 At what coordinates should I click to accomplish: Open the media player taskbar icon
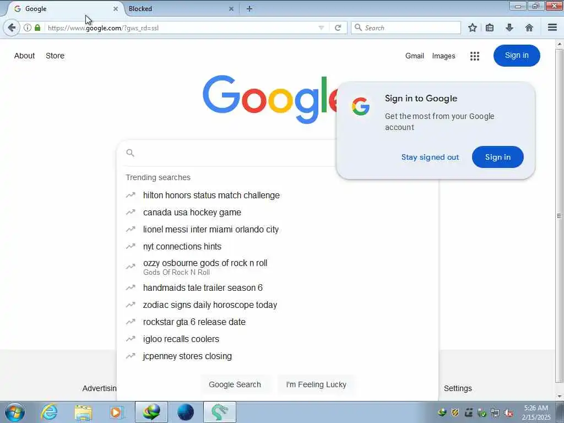pyautogui.click(x=116, y=412)
